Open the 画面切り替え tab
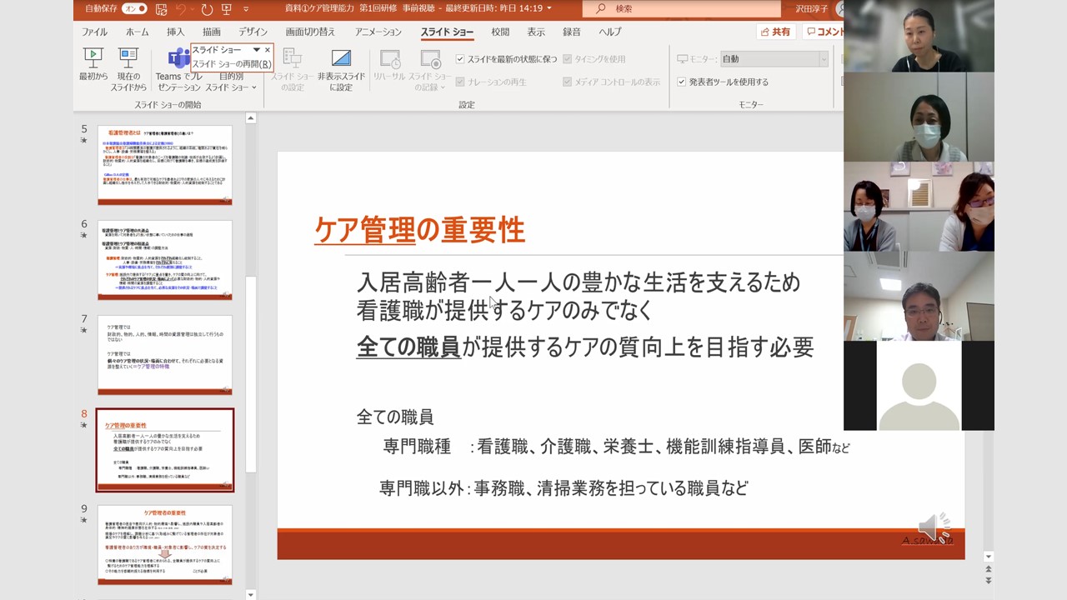Image resolution: width=1067 pixels, height=600 pixels. click(310, 32)
